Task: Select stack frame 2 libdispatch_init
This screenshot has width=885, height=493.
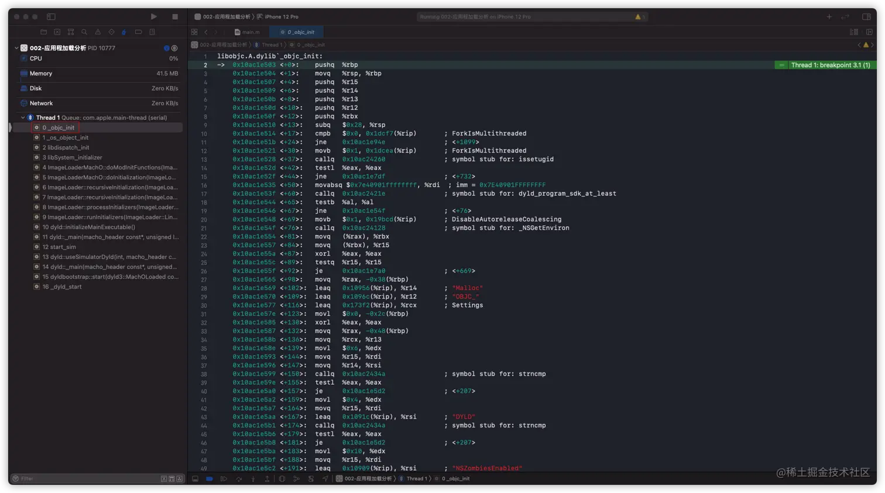Action: coord(98,147)
